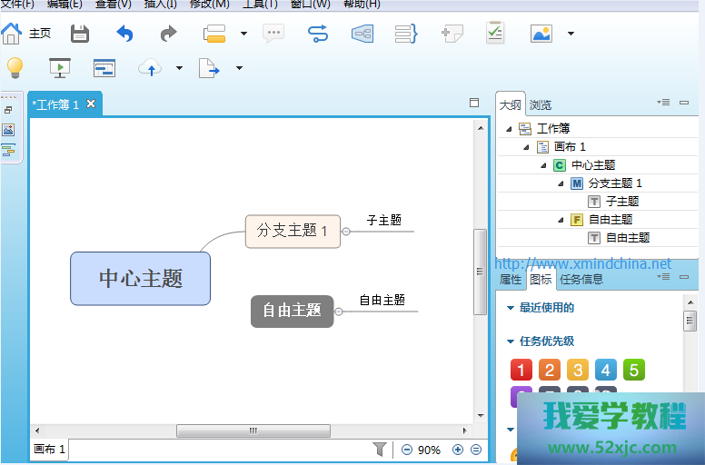Screen dimensions: 705x465
Task: Open the insert topic dropdown arrow
Action: coord(243,35)
